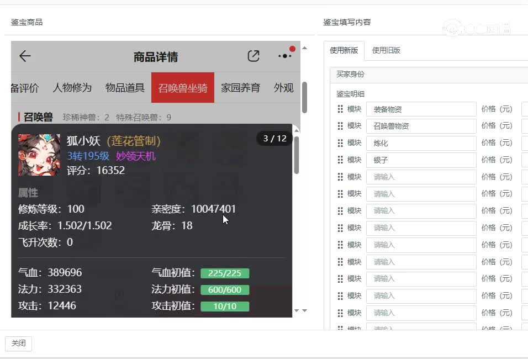Click the first 请输入 module input field

click(x=421, y=177)
